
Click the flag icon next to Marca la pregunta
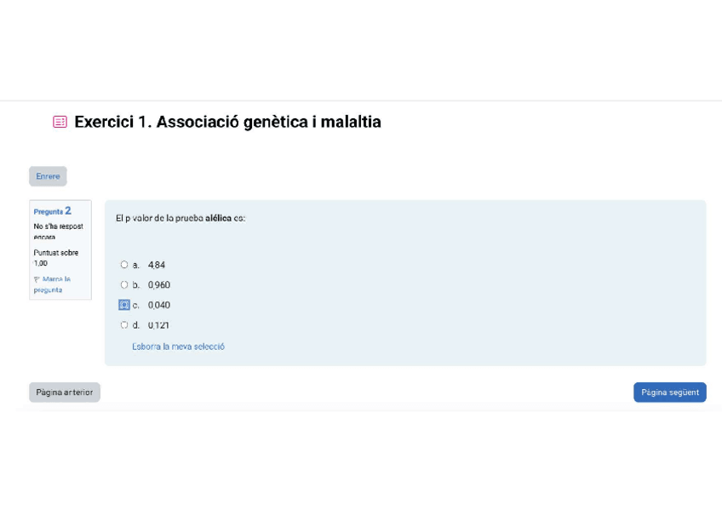pyautogui.click(x=37, y=279)
